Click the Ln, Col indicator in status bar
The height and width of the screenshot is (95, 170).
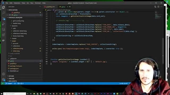tap(124, 83)
